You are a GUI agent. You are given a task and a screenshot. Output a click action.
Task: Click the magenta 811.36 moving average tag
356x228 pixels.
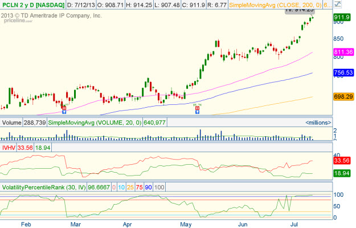[x=343, y=52]
